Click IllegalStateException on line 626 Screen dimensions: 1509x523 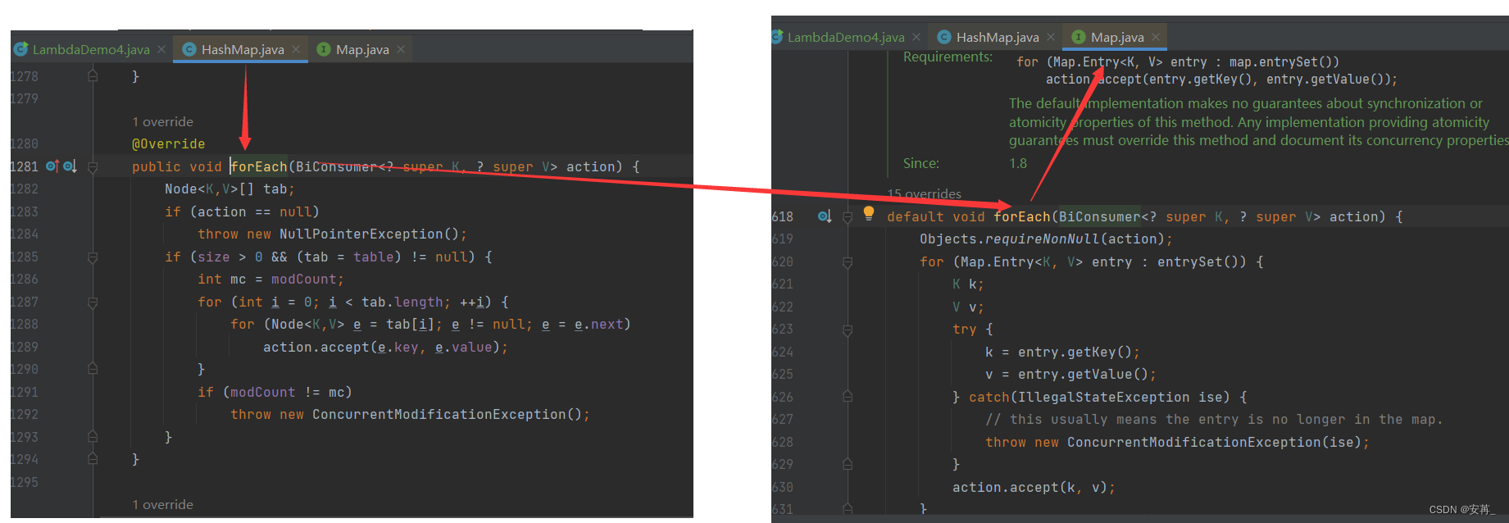[x=1103, y=398]
